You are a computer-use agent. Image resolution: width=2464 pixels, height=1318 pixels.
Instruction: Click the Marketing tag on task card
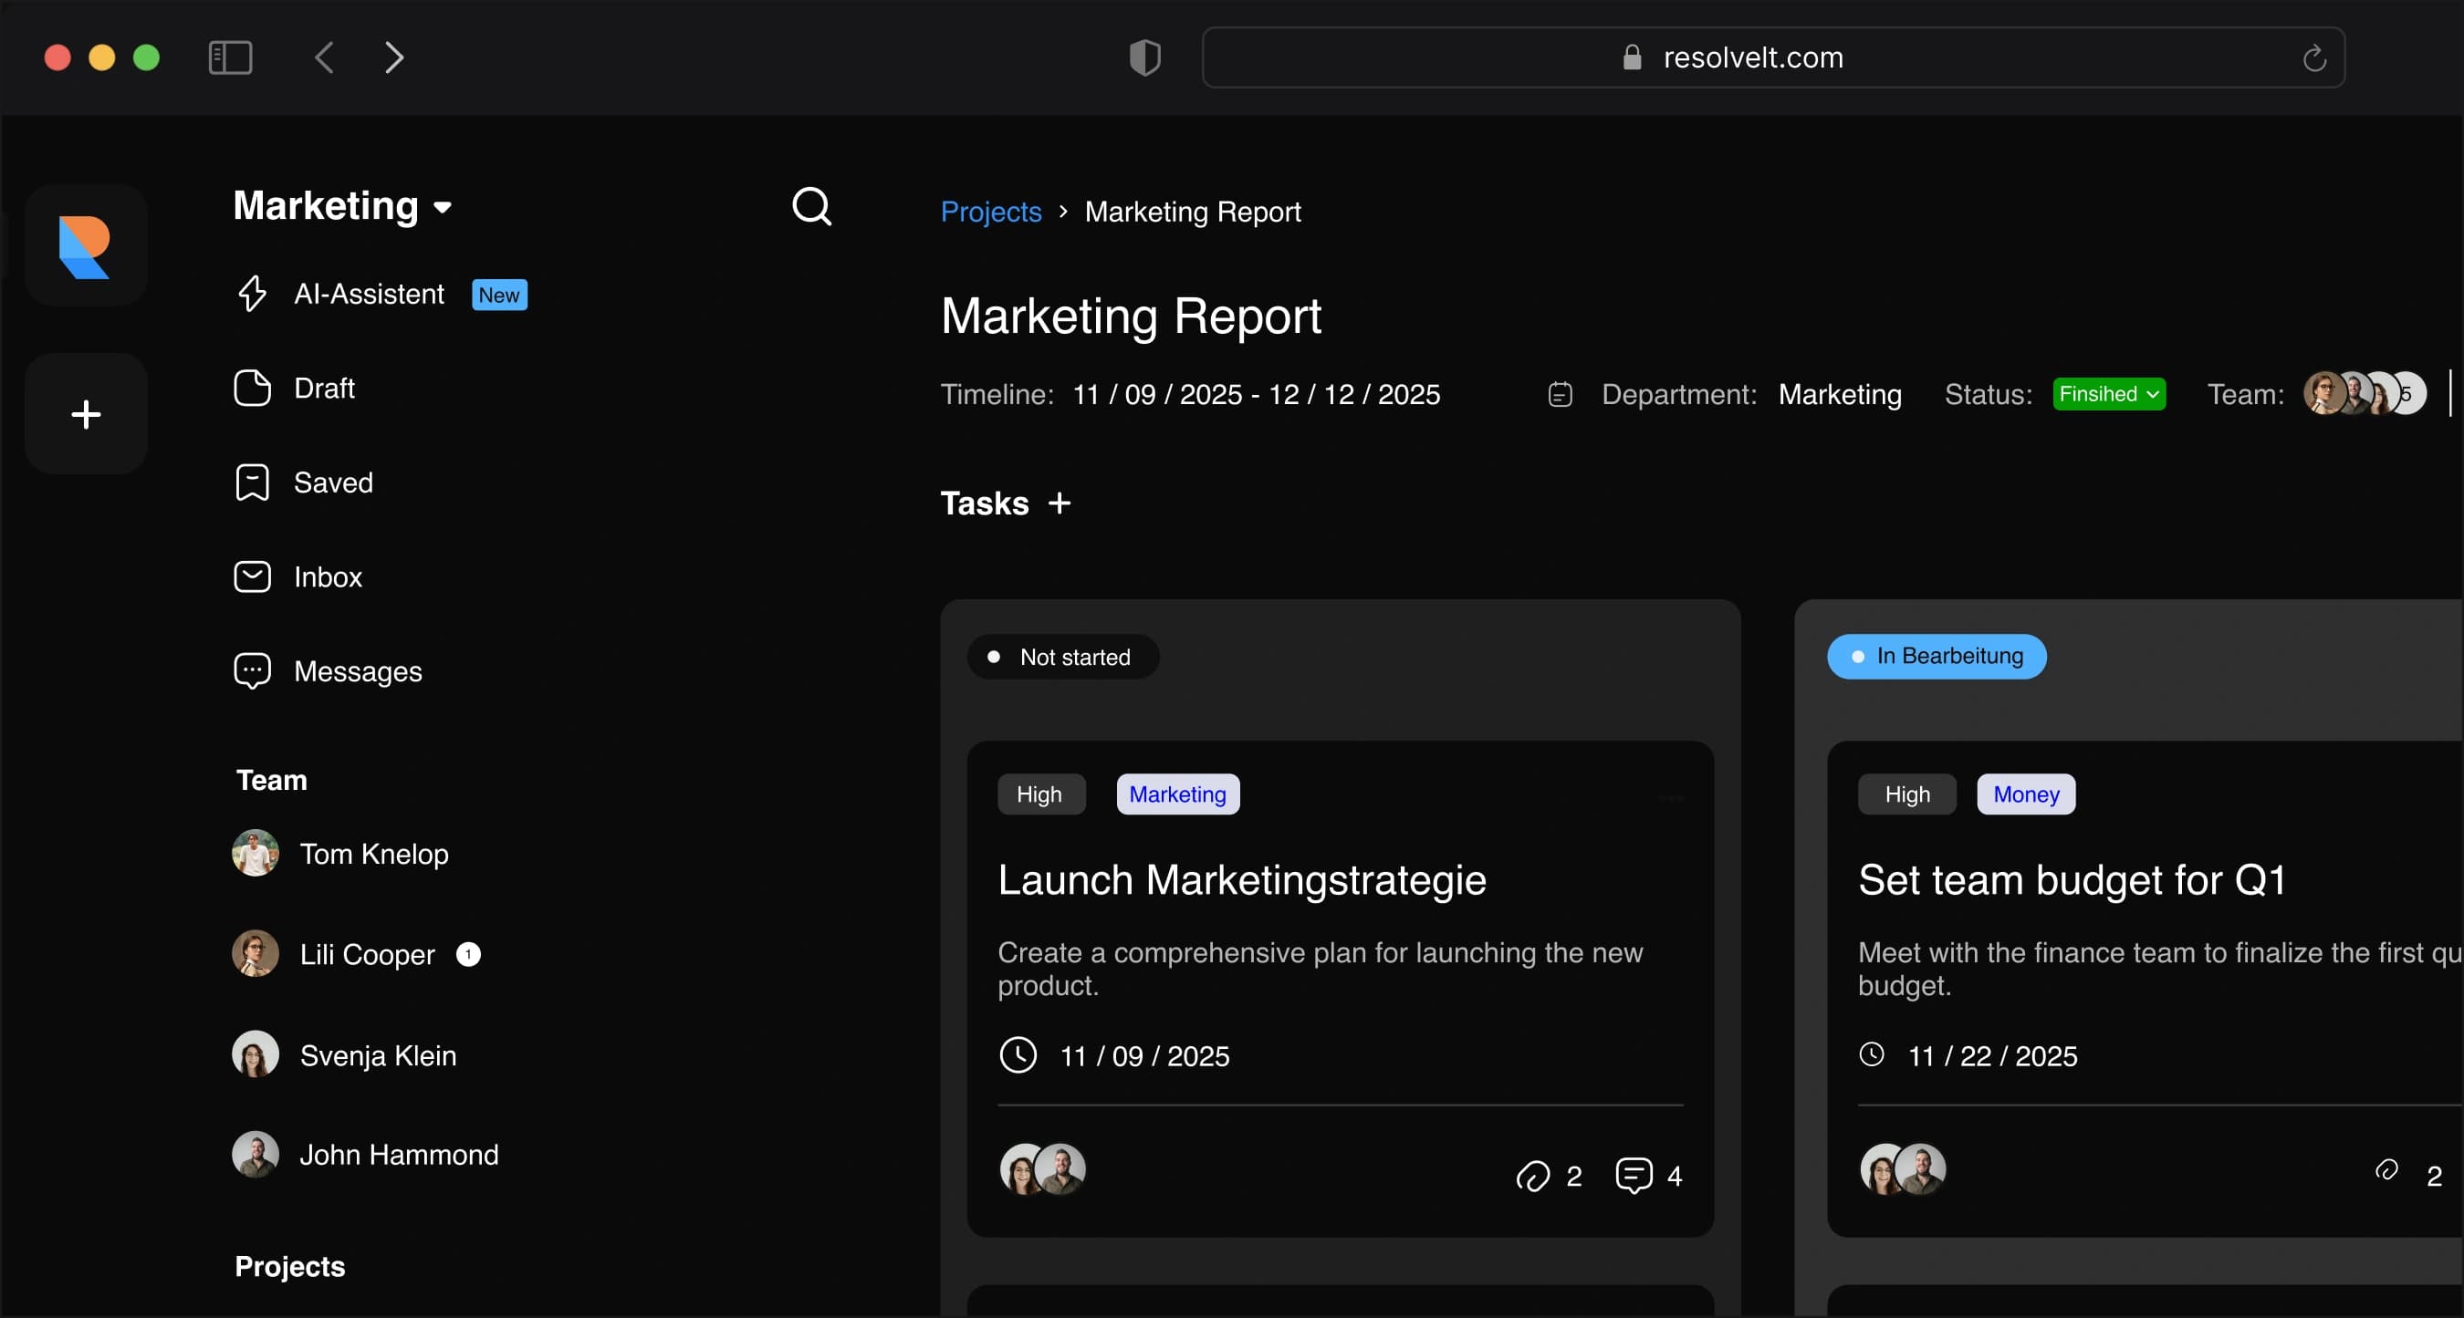click(1176, 794)
